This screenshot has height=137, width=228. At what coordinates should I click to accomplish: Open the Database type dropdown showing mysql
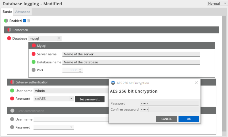[45, 38]
